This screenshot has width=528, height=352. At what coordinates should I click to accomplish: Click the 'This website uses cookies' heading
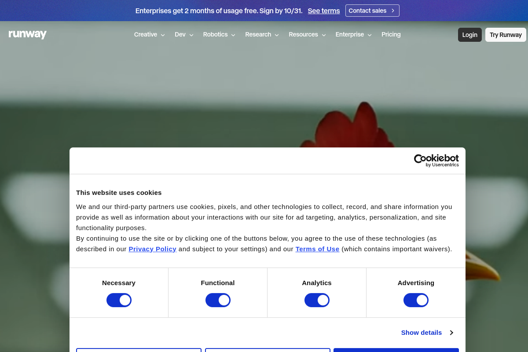(119, 193)
